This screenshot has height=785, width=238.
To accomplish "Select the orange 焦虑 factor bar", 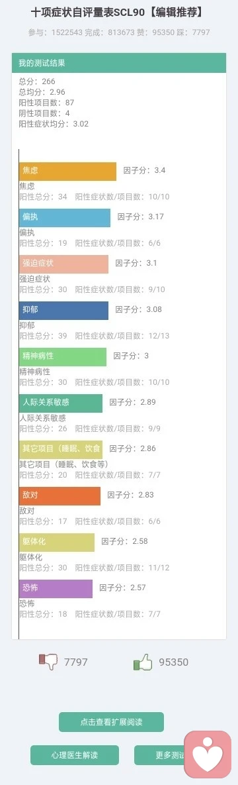I will (67, 171).
